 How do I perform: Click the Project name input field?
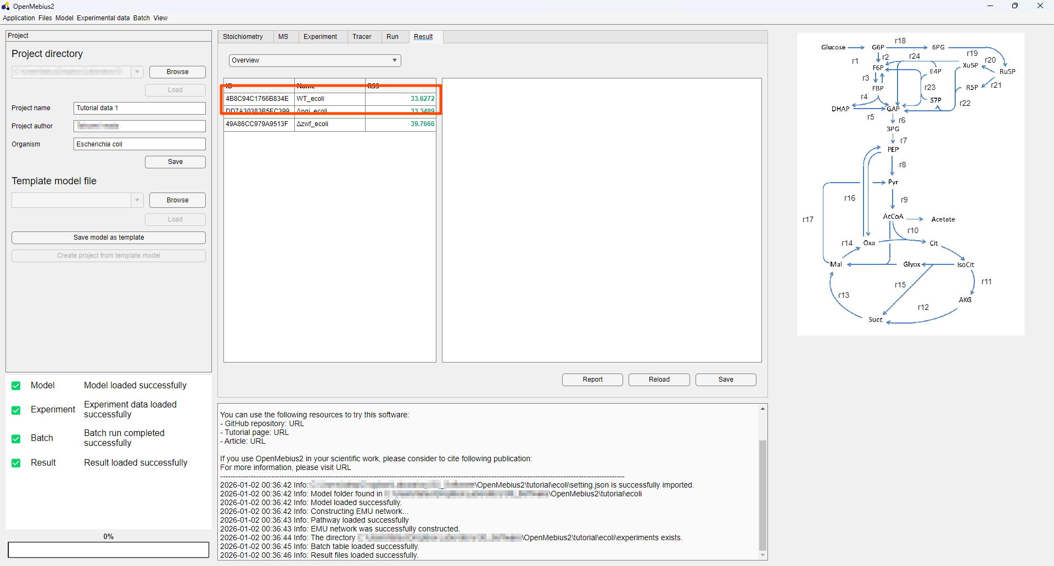139,108
